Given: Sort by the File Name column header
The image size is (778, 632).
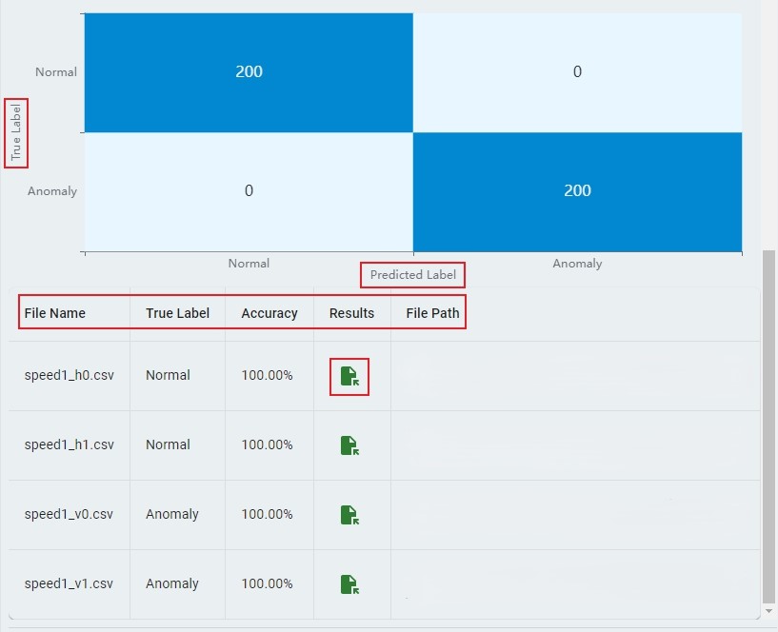Looking at the screenshot, I should pyautogui.click(x=55, y=313).
